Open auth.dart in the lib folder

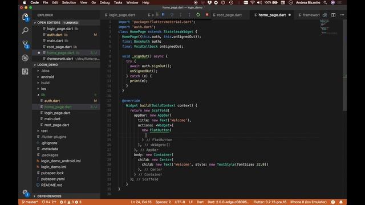[x=52, y=101]
